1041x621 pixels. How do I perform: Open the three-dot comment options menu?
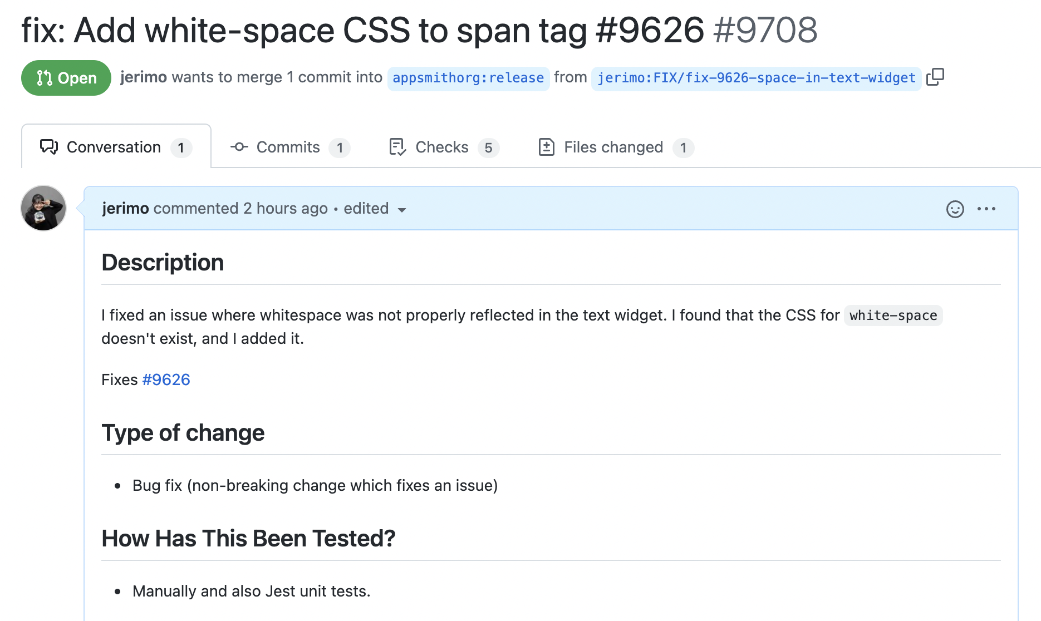pyautogui.click(x=986, y=209)
